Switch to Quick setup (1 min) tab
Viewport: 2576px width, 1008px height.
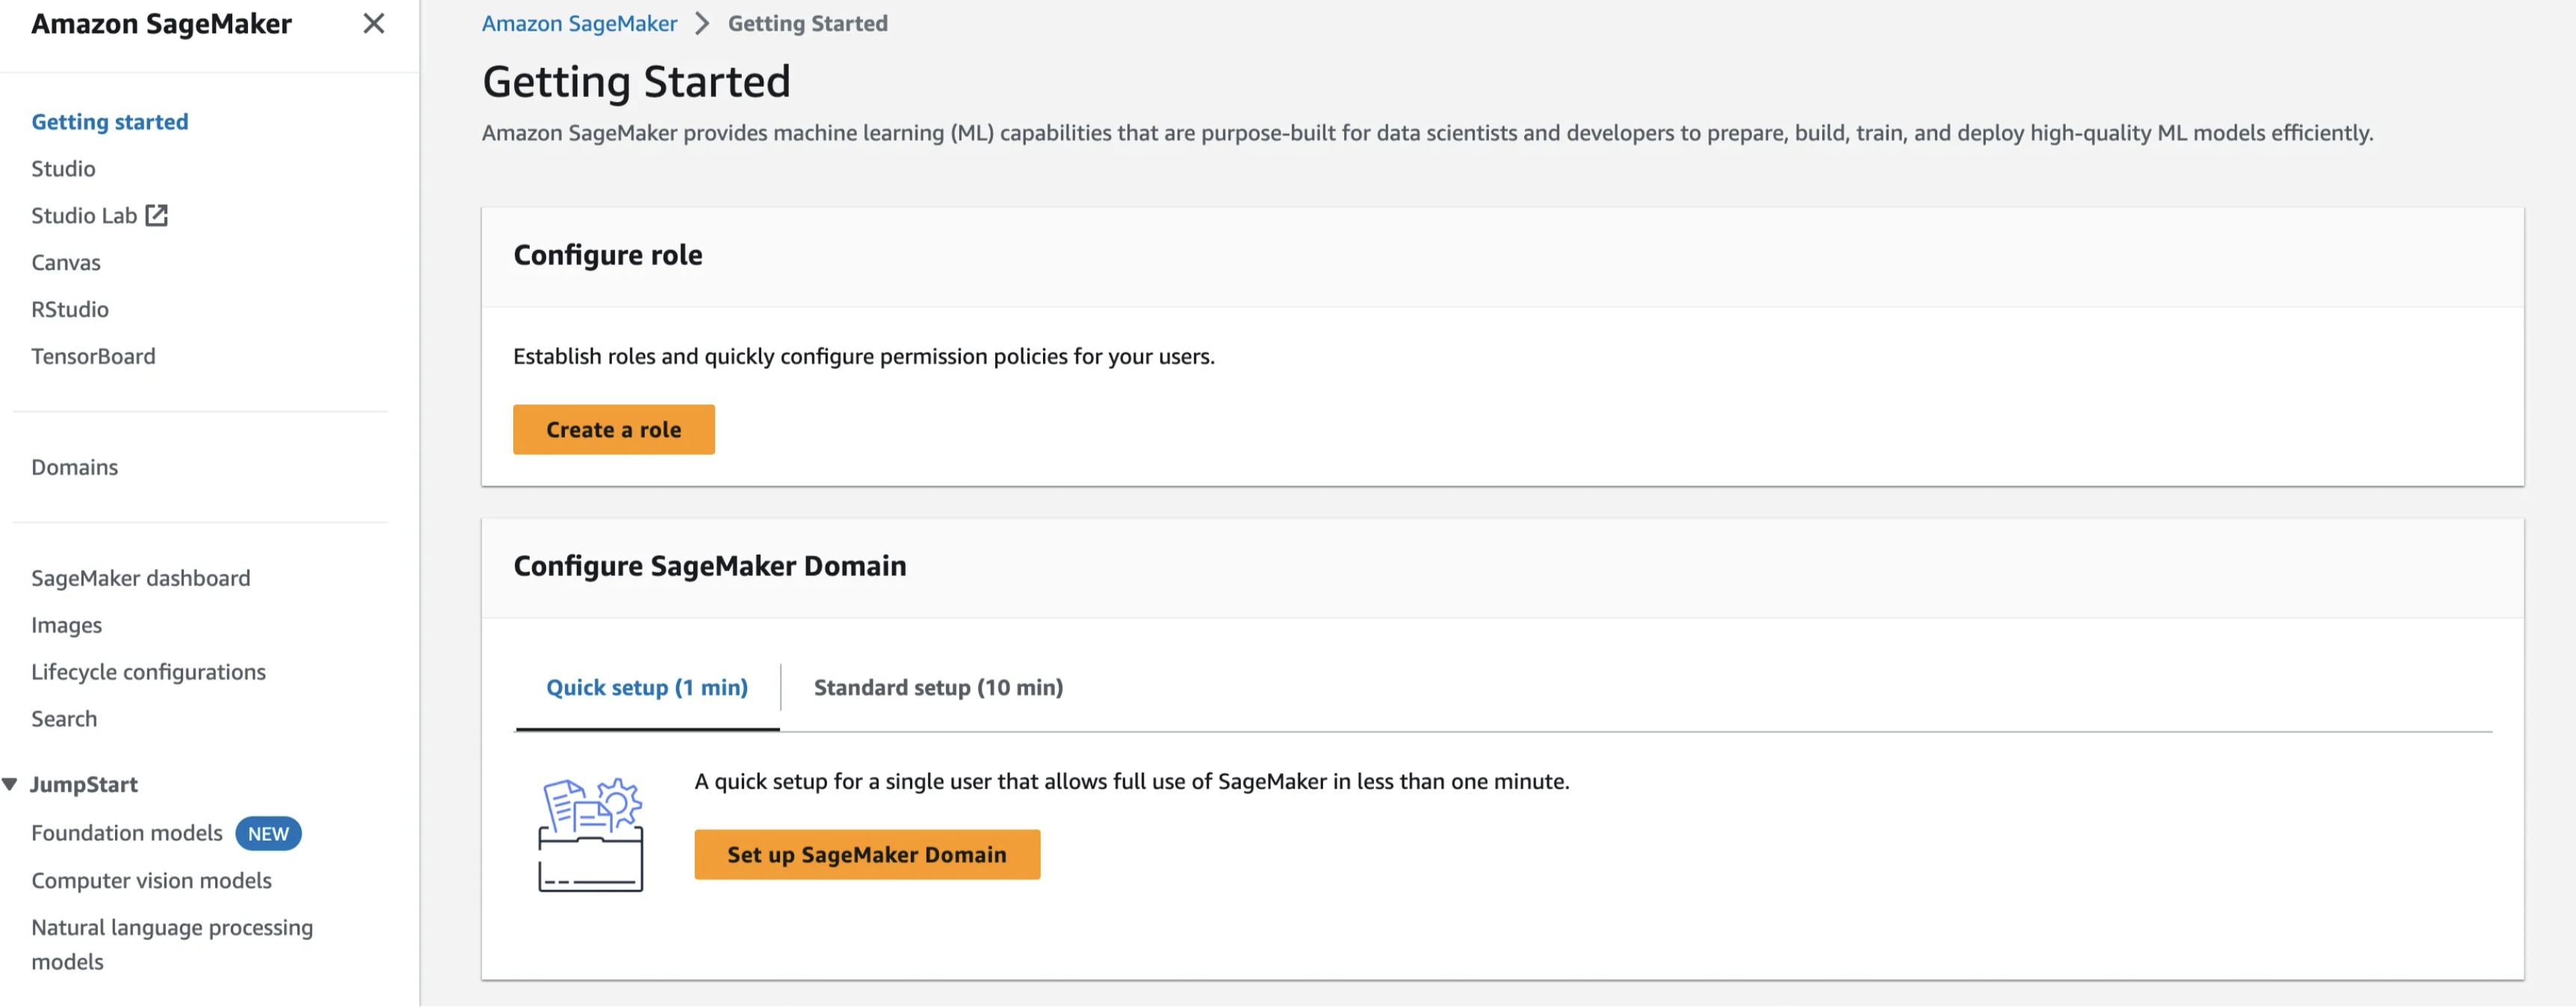646,688
